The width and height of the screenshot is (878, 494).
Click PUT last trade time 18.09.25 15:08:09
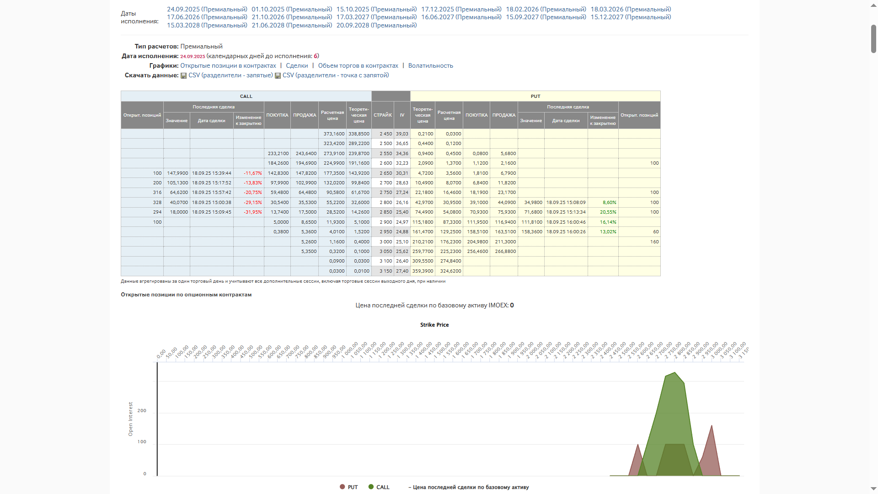[x=566, y=202]
